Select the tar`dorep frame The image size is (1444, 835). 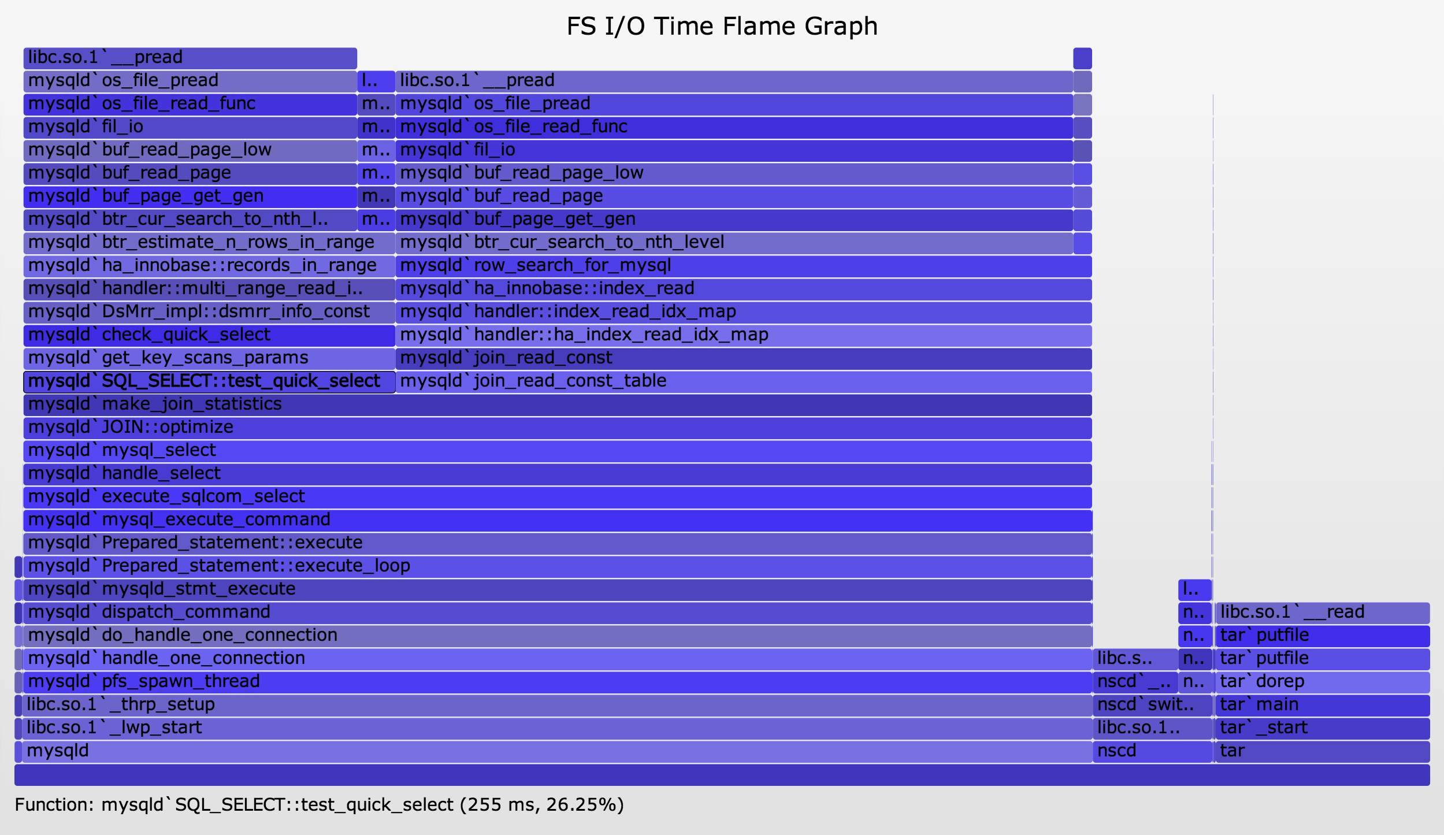click(x=1322, y=682)
